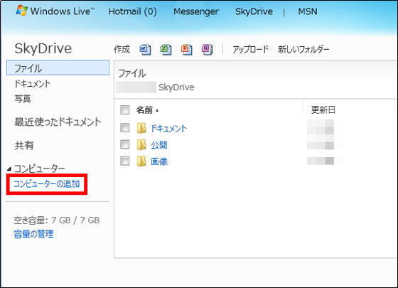The image size is (398, 288).
Task: Sort by 名前 column arrow
Action: tap(157, 110)
